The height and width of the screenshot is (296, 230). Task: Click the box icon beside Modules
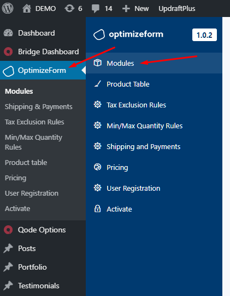(x=97, y=63)
